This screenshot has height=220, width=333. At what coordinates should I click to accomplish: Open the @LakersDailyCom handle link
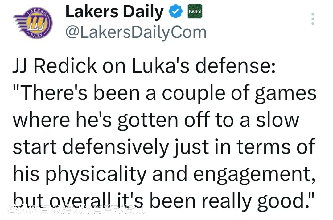136,32
